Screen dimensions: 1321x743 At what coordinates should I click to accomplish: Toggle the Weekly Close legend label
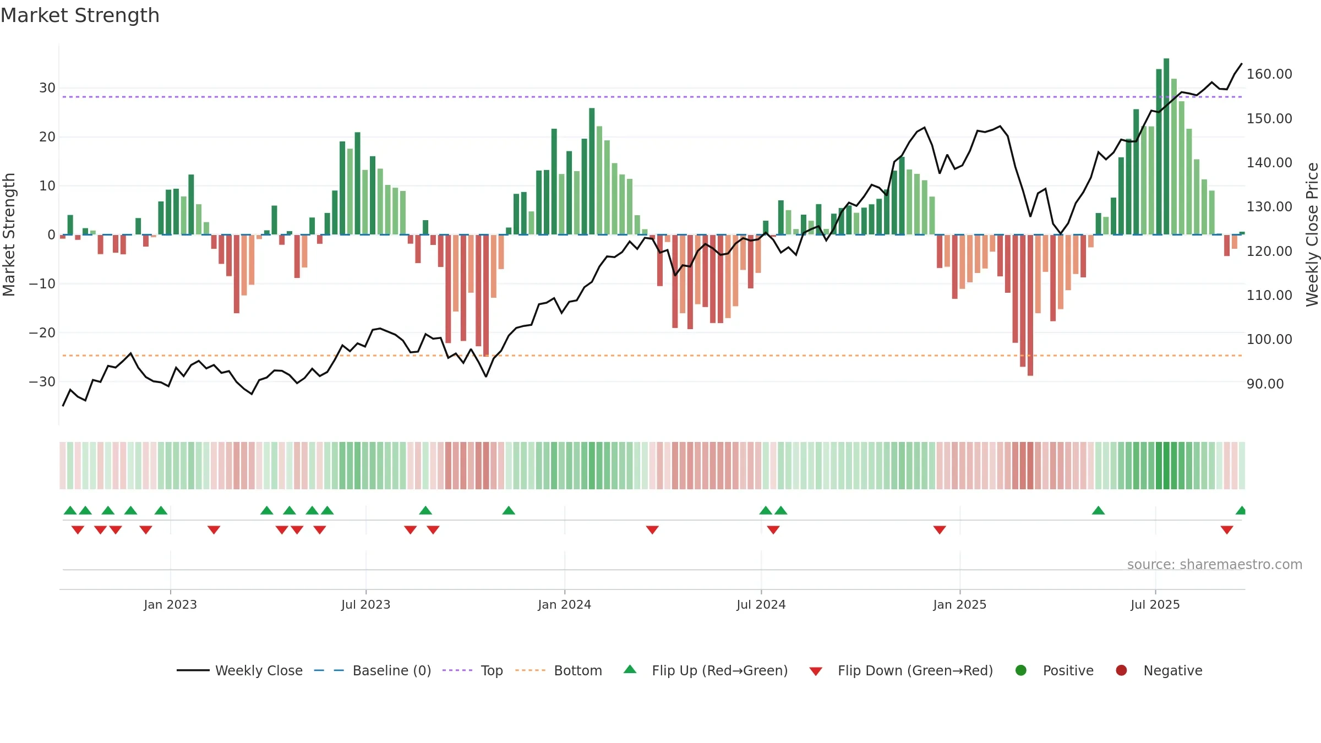pyautogui.click(x=259, y=670)
